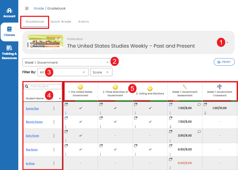The image size is (238, 170).
Task: Reset Sunny Day's United States Government article
Action: point(66,104)
